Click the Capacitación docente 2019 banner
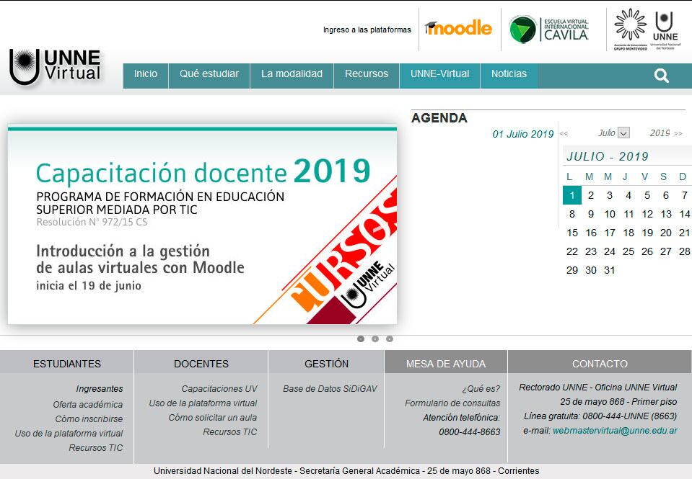The height and width of the screenshot is (479, 692). 202,225
